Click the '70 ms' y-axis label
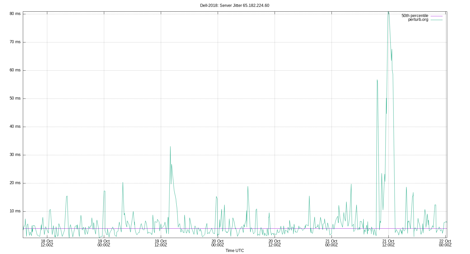 pos(15,42)
